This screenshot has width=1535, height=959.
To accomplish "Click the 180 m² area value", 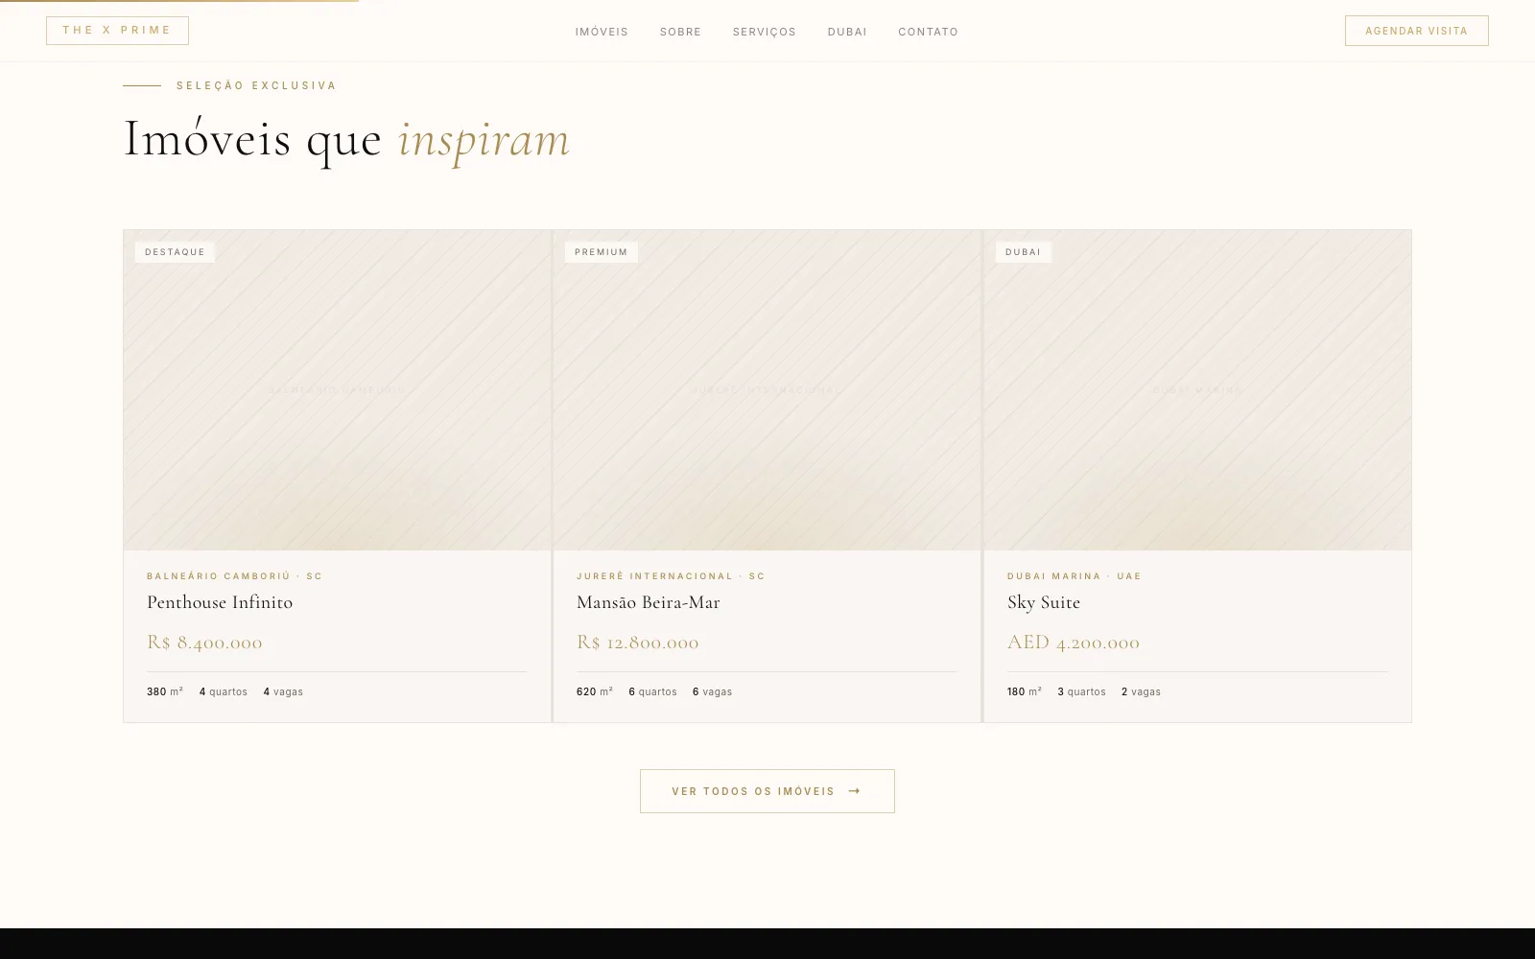I will [x=1025, y=691].
